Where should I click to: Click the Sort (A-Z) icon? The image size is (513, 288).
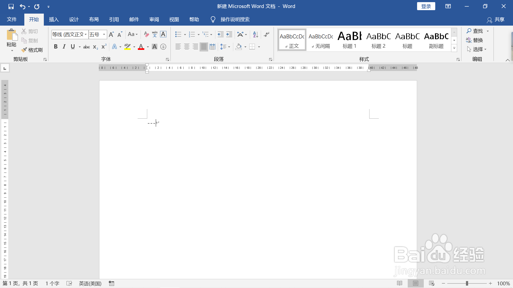click(255, 34)
